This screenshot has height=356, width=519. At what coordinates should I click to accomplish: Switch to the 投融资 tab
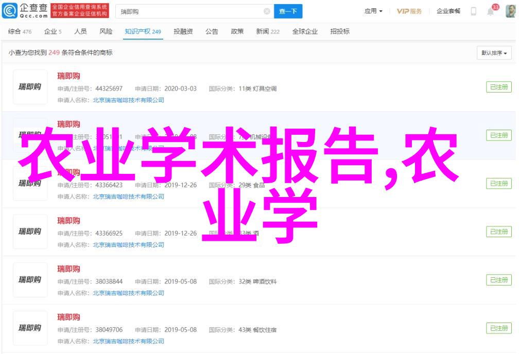tap(183, 31)
